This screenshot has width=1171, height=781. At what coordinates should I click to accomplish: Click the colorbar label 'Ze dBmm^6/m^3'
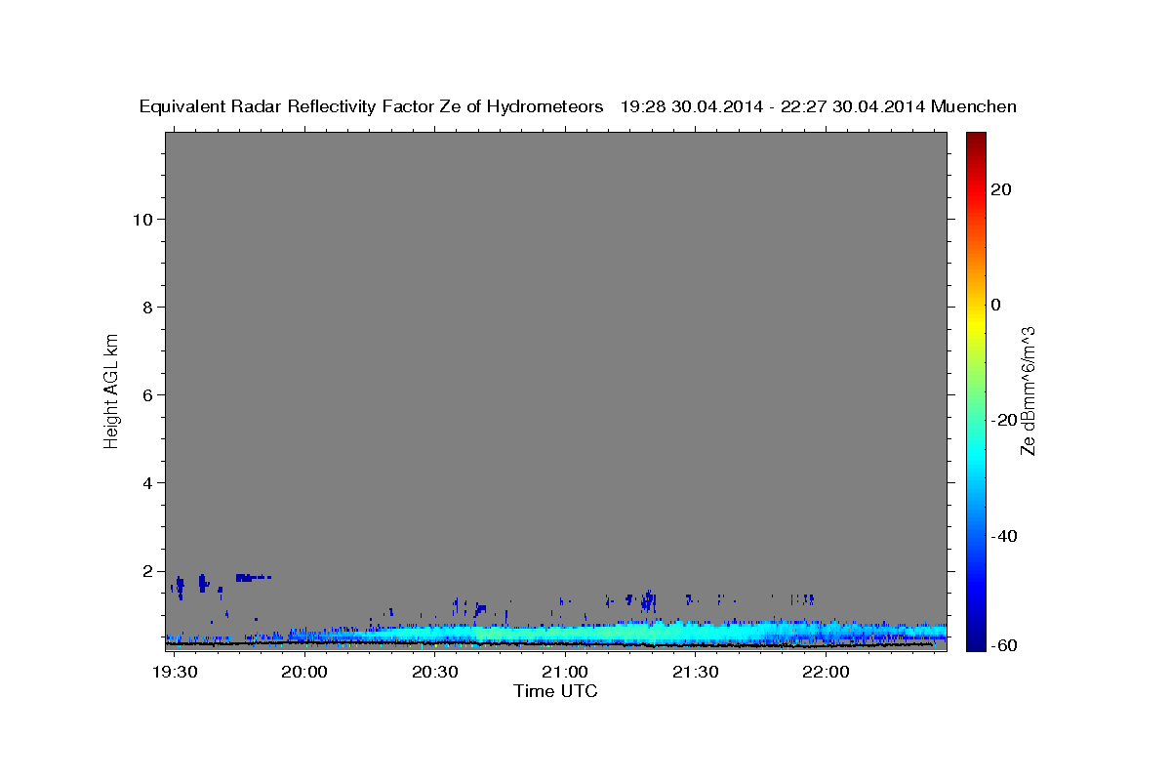(1028, 390)
